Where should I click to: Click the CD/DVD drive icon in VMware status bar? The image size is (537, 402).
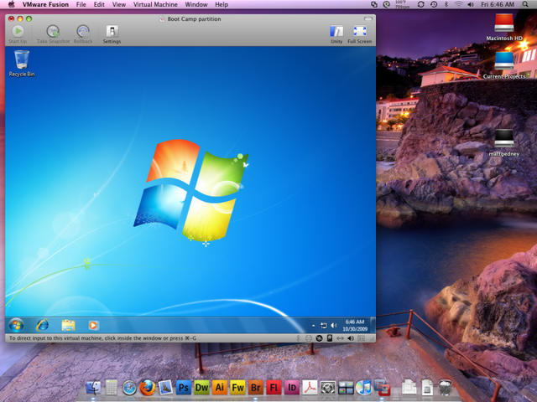click(x=319, y=338)
